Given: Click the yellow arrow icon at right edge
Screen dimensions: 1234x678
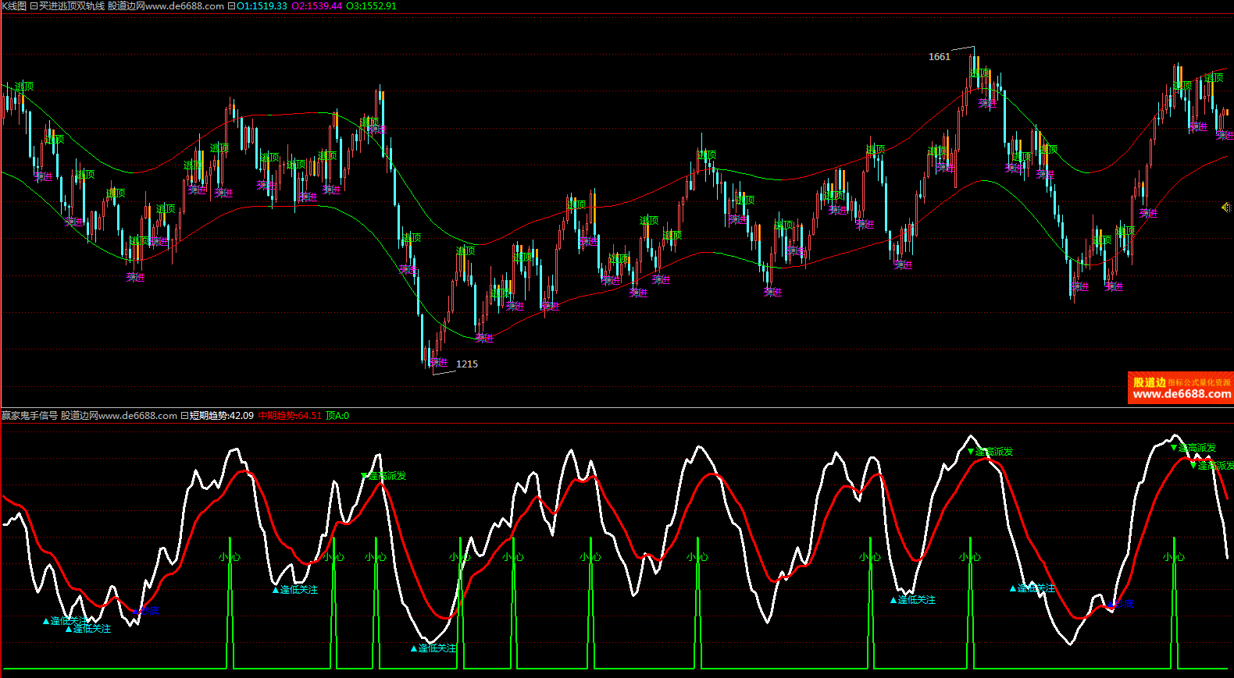Looking at the screenshot, I should pyautogui.click(x=1225, y=207).
